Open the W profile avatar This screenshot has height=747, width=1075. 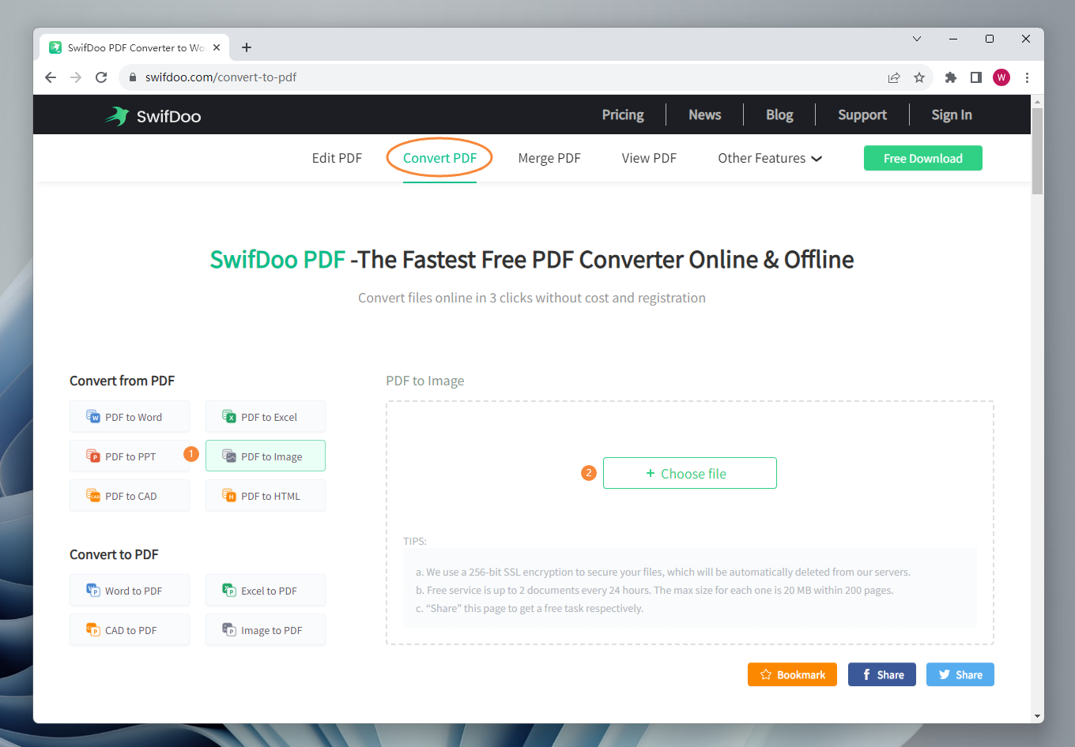[1001, 77]
